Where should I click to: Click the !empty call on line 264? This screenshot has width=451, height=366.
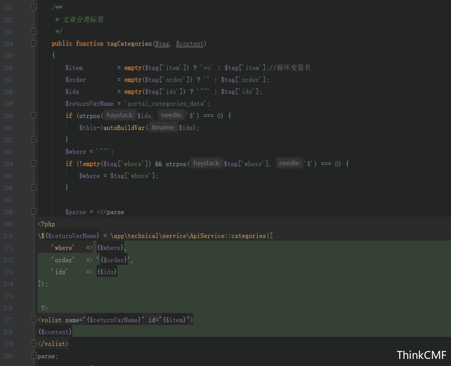(x=89, y=164)
